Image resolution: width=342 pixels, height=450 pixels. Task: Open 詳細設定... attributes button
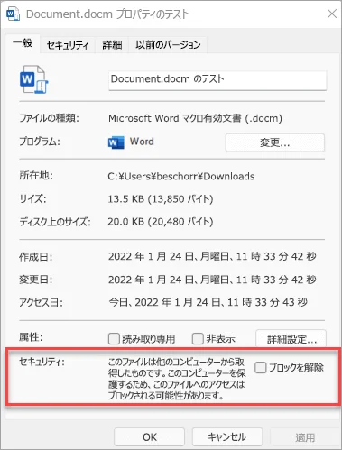tap(291, 339)
